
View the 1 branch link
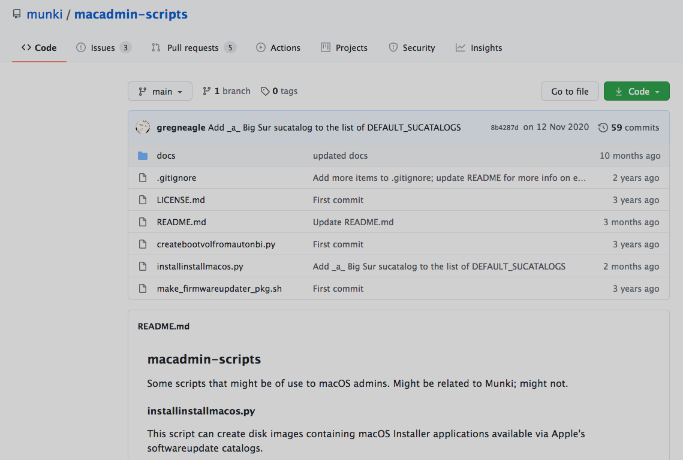coord(227,91)
